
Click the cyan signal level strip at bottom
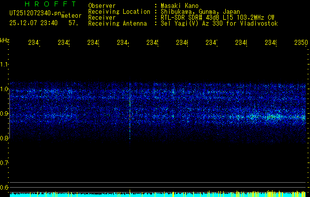pos(158,195)
